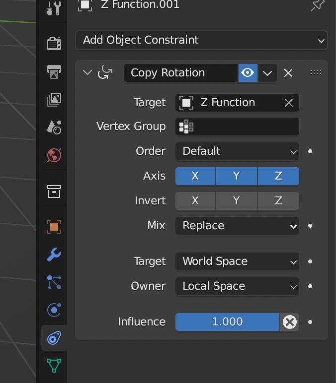Viewport: 336px width, 383px height.
Task: Click the Influence slider
Action: click(227, 322)
